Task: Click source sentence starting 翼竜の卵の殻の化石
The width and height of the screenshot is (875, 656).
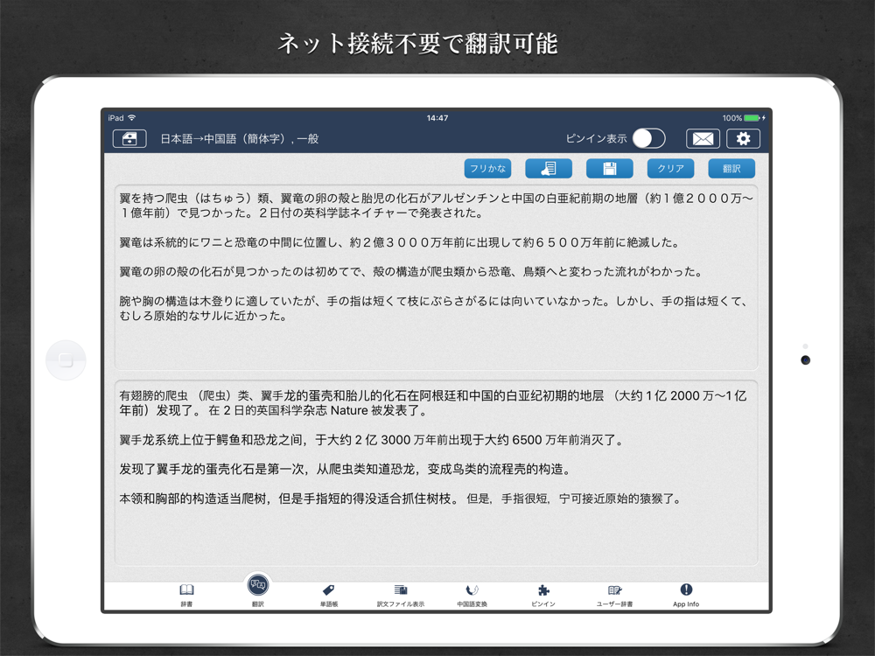Action: click(x=411, y=272)
